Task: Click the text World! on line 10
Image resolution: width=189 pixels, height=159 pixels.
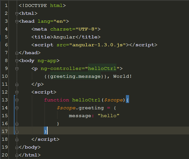Action: (122, 77)
